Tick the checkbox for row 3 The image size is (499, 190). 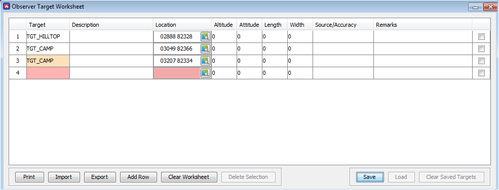point(481,61)
